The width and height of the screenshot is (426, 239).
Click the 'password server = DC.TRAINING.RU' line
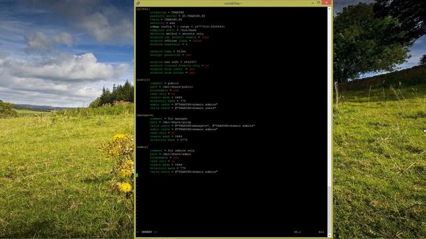point(178,16)
